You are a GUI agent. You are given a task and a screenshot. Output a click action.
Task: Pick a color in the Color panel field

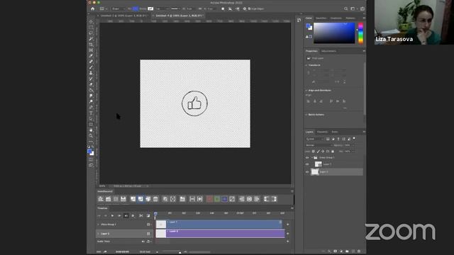click(334, 33)
